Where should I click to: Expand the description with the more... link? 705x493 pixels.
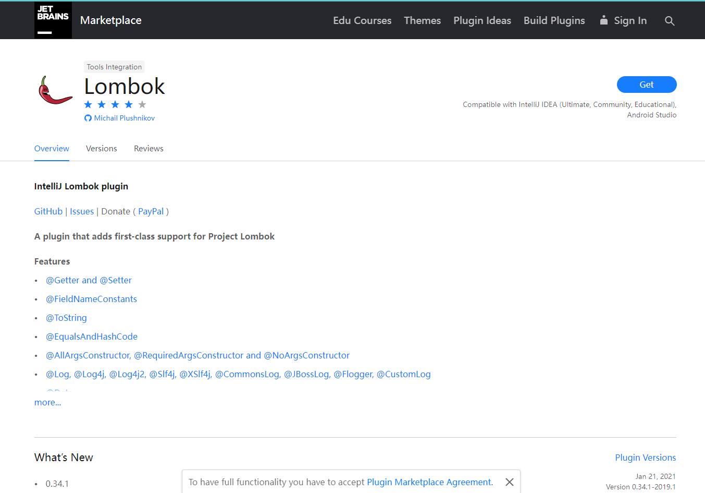[47, 402]
